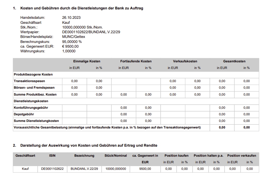Viewport: 266px width, 183px height.
Task: Click the 9500,00 Gegenwert cell
Action: (x=145, y=169)
